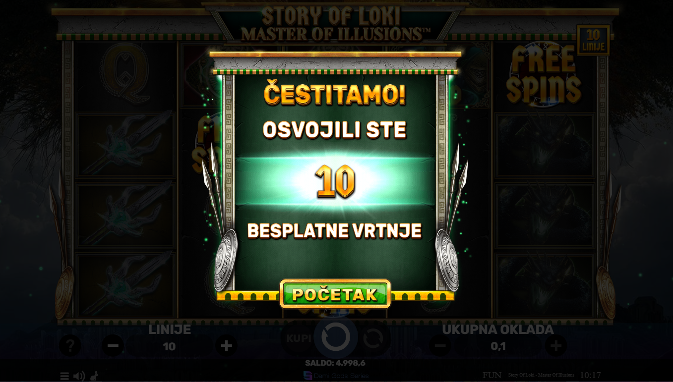Increase total bet with plus button
Screen dimensions: 673x382
556,346
